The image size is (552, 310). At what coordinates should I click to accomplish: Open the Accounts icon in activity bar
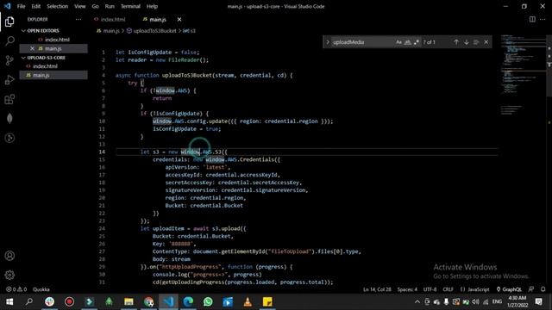pyautogui.click(x=9, y=256)
